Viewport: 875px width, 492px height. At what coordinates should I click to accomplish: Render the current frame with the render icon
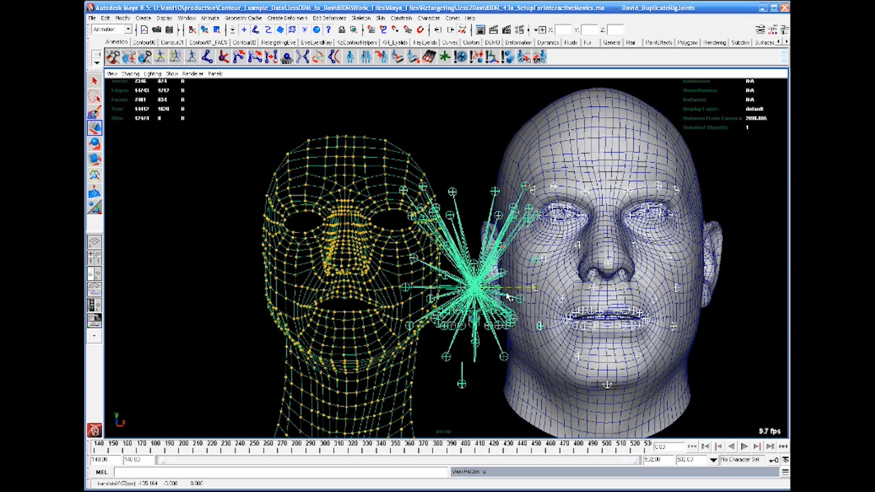(x=494, y=30)
